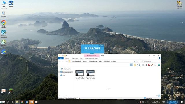
Task: Click the green globe icon in toolbar
Action: [159, 65]
